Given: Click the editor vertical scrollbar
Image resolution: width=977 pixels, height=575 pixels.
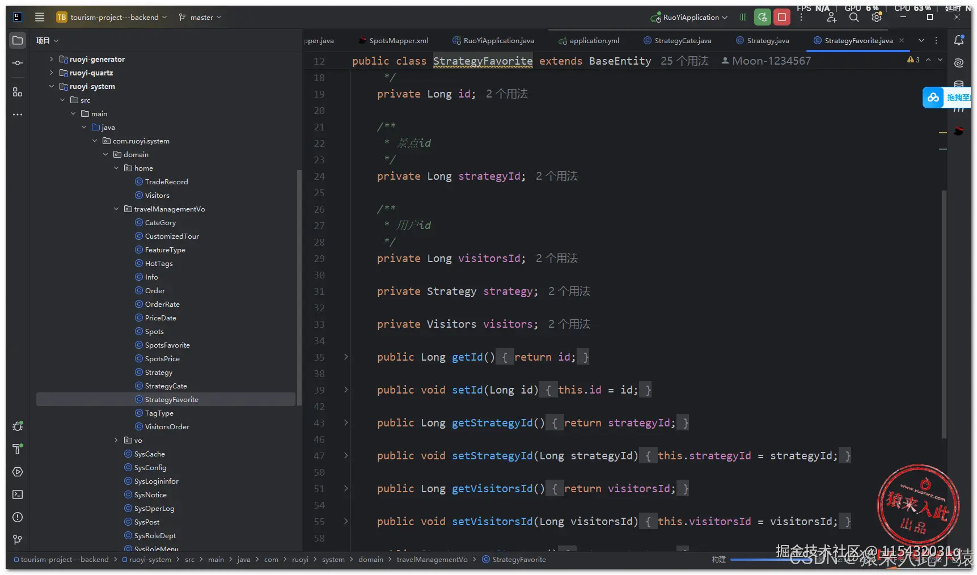Looking at the screenshot, I should (944, 314).
